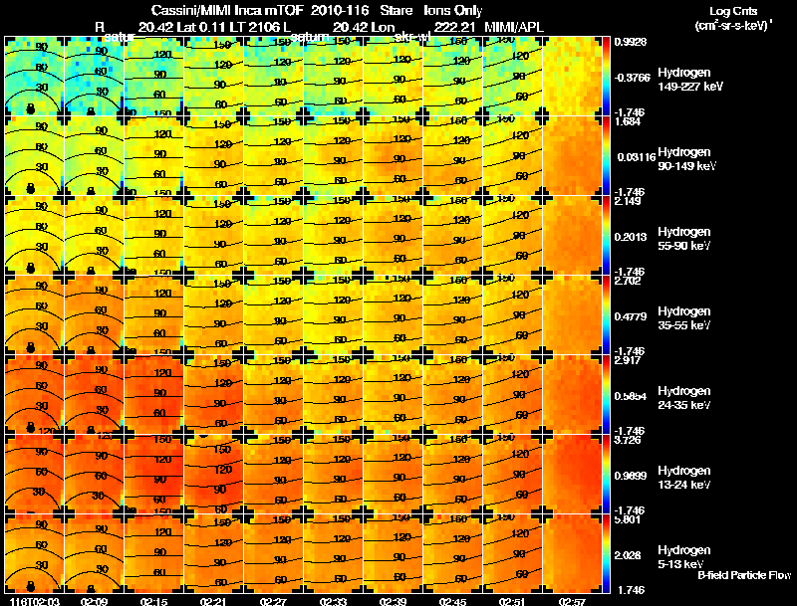The width and height of the screenshot is (797, 606).
Task: Click the 02:33 time label
Action: [333, 601]
